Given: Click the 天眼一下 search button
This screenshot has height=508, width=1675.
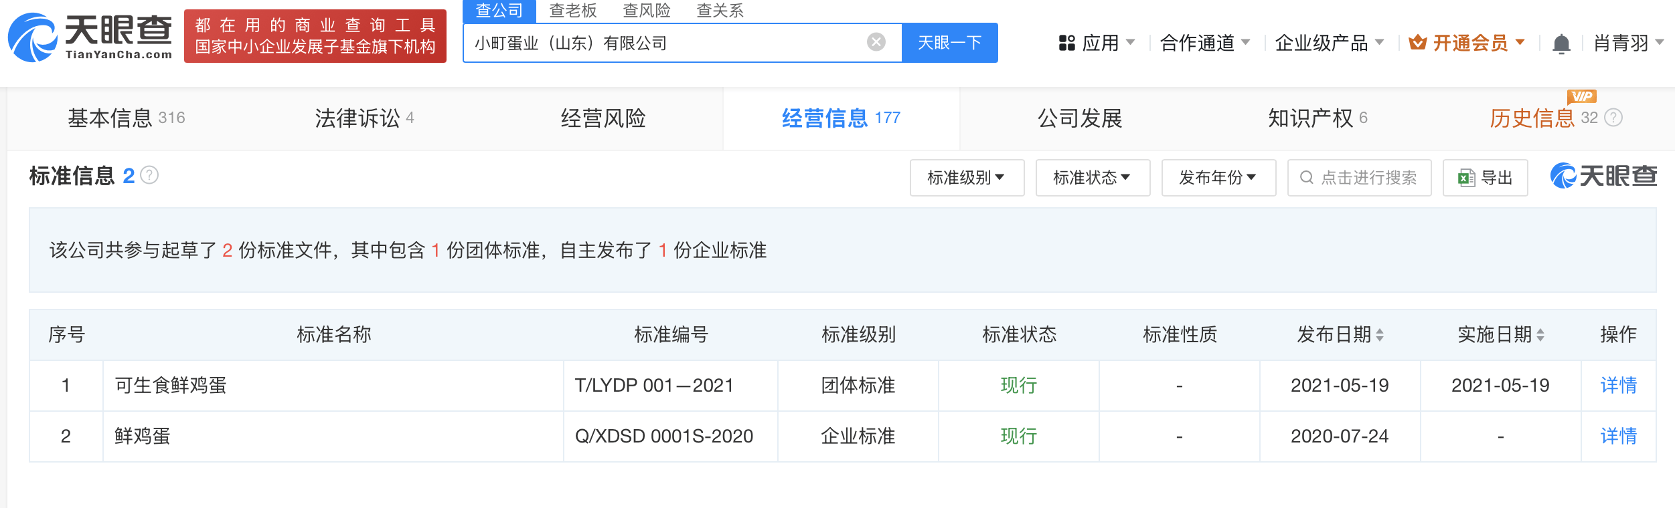Looking at the screenshot, I should pos(949,43).
